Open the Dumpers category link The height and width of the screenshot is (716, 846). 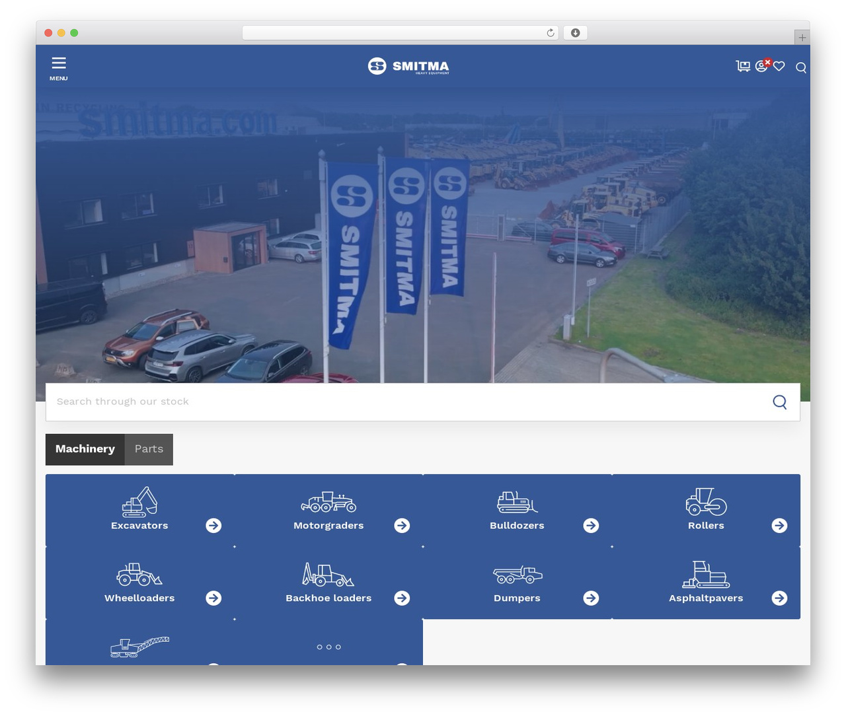coord(517,598)
